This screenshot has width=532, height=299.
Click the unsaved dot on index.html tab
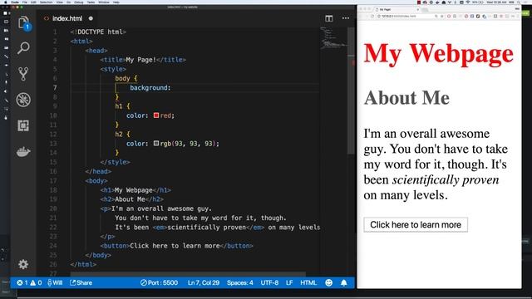(x=91, y=18)
